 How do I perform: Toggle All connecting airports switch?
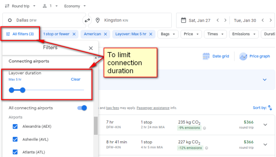82,108
